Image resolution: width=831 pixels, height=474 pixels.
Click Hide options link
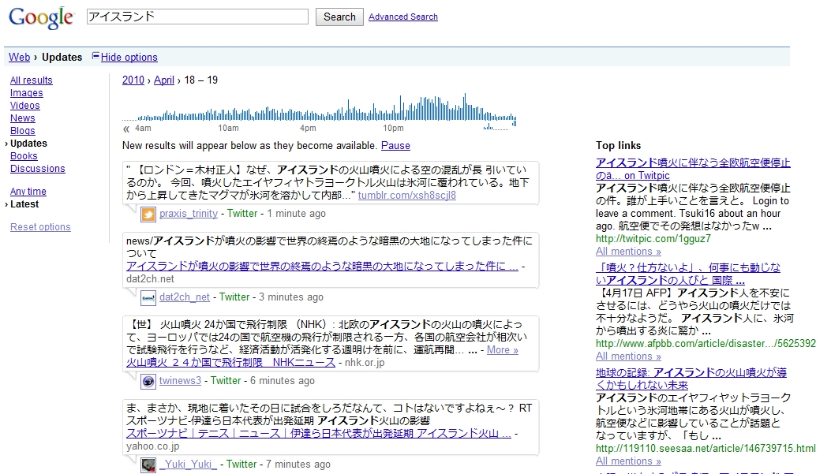tap(129, 58)
